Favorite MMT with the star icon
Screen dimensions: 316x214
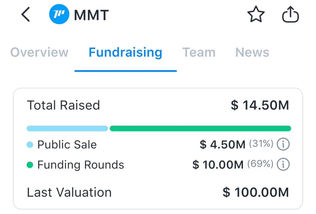pos(256,14)
